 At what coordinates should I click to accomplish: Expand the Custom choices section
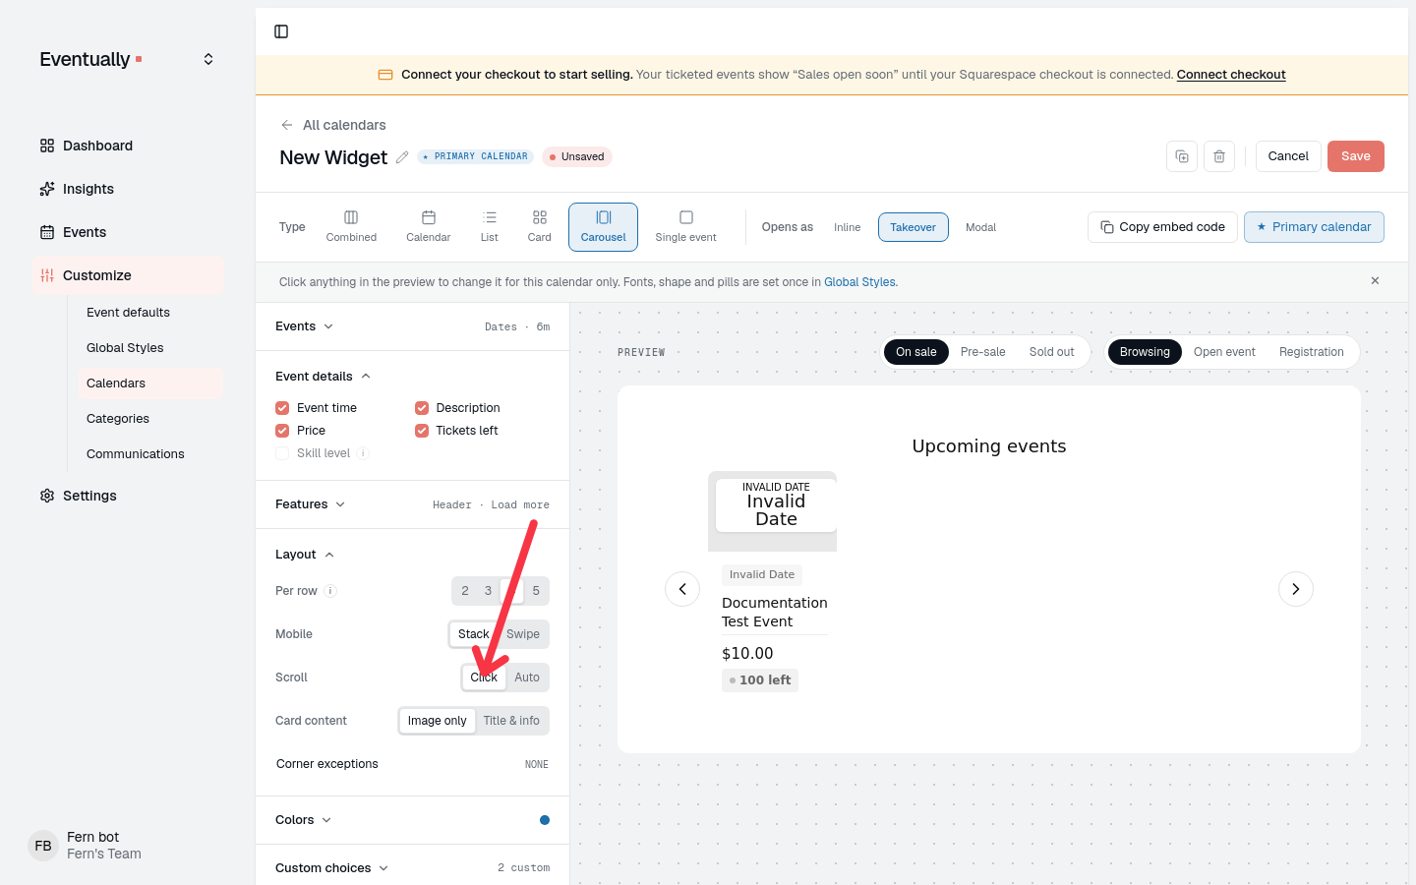[x=331, y=868]
